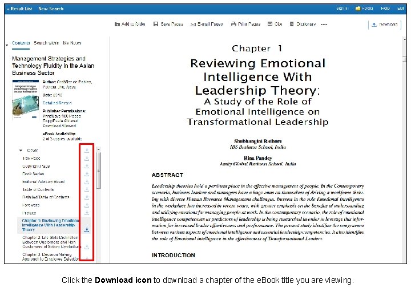Download the Detailed Table of Contents section

(87, 197)
